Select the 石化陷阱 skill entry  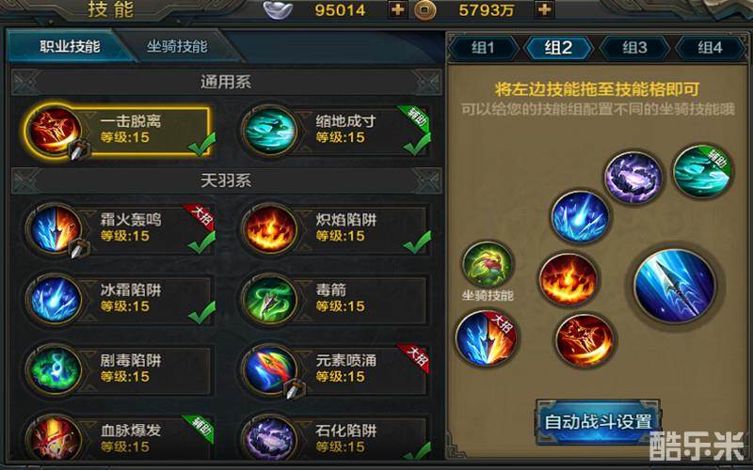click(x=335, y=439)
